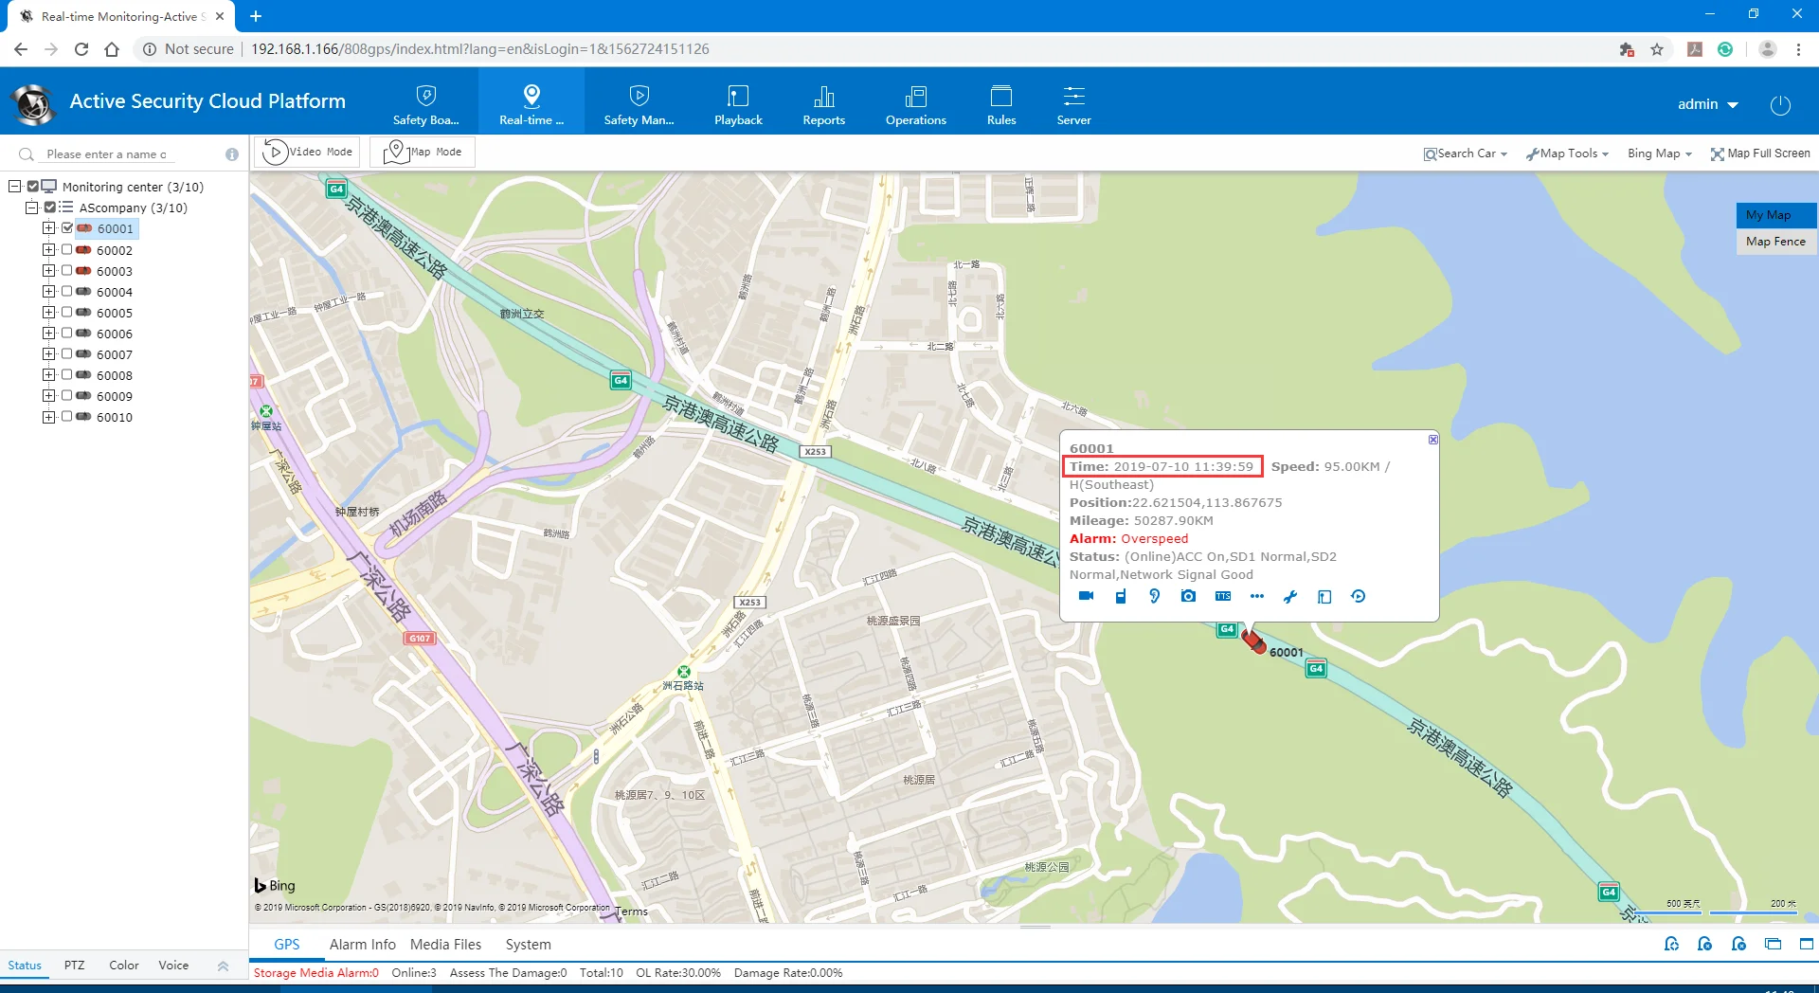Switch to the Alarm Info tab

pyautogui.click(x=362, y=944)
